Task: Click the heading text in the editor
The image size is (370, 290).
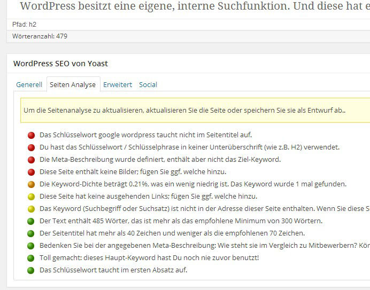Action: click(195, 6)
